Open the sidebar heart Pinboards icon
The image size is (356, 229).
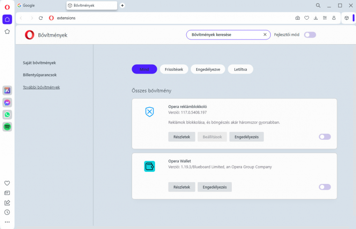pos(7,183)
